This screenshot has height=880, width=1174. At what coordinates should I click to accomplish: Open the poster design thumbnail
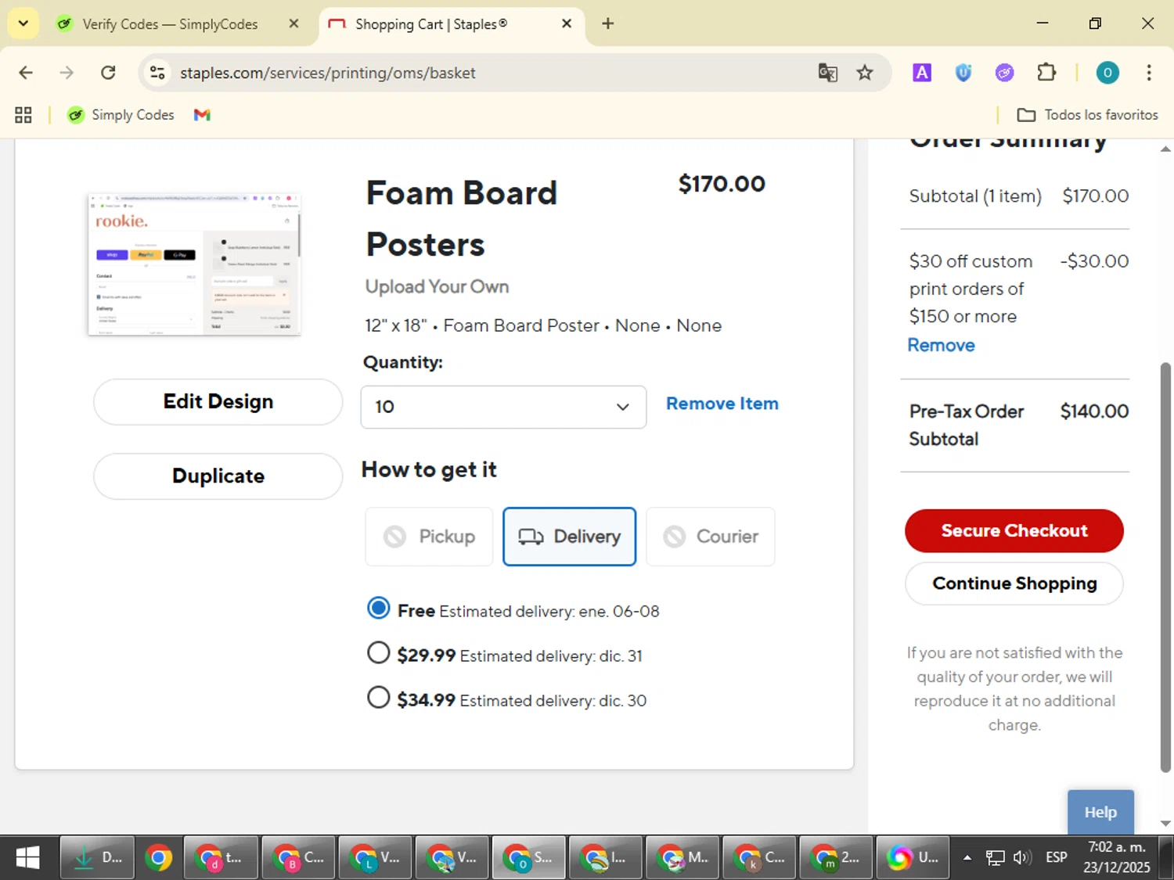(195, 264)
